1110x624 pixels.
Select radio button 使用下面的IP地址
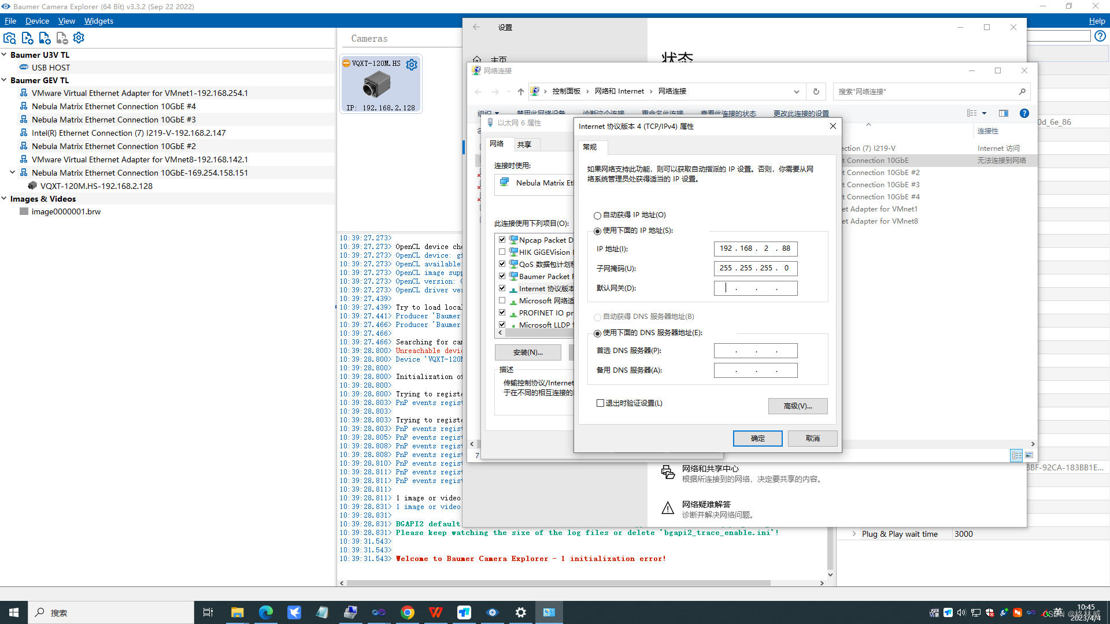click(598, 230)
